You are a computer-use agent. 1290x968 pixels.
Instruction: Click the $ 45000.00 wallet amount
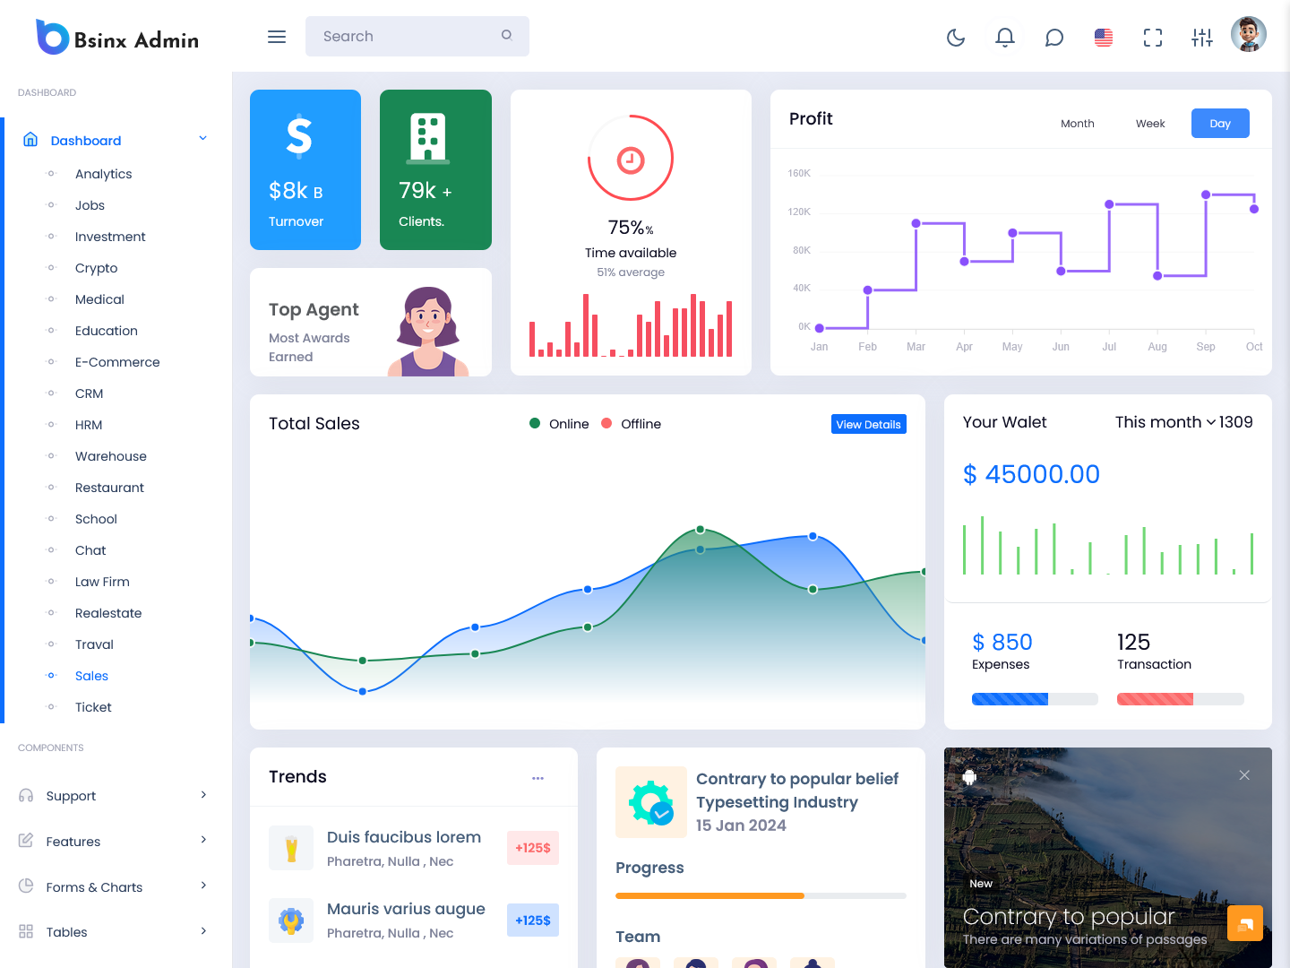[x=1031, y=474]
